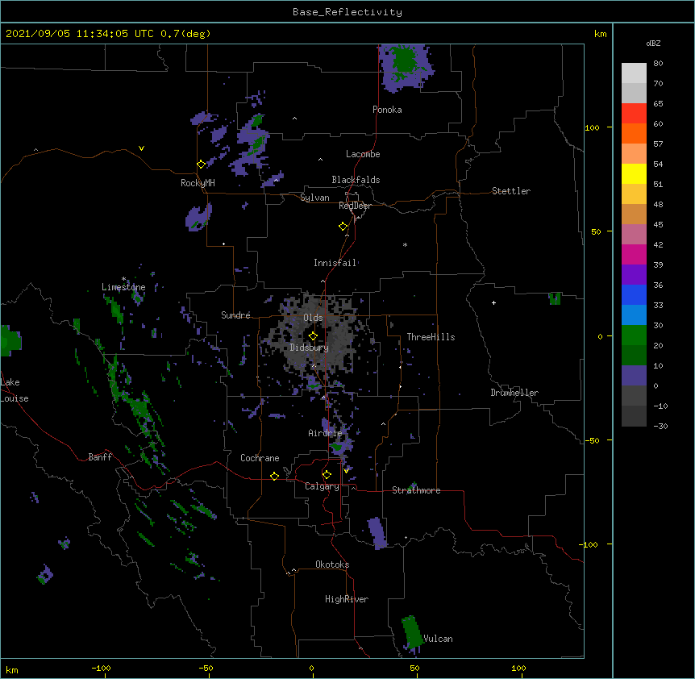The width and height of the screenshot is (695, 679).
Task: Click the yellow V marker northwest of RockyMH
Action: click(141, 148)
